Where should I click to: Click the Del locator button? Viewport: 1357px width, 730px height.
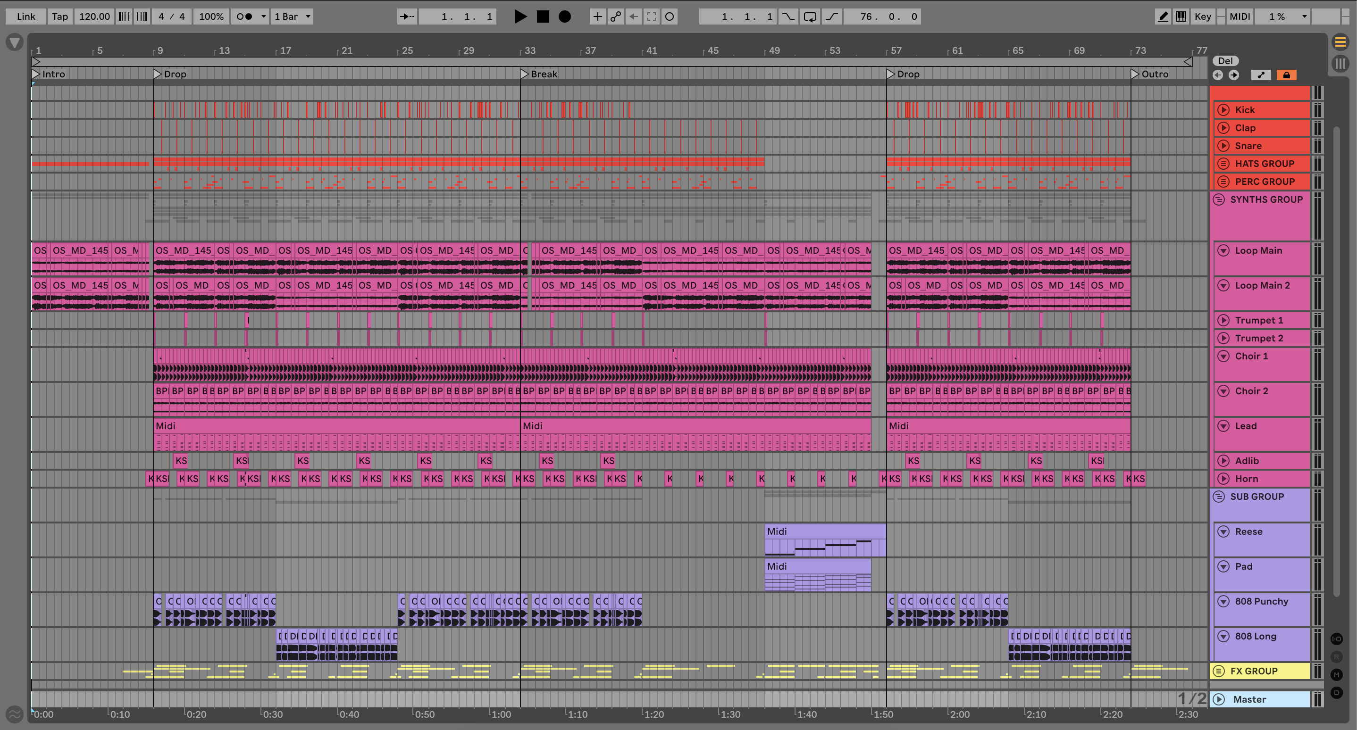click(x=1225, y=60)
